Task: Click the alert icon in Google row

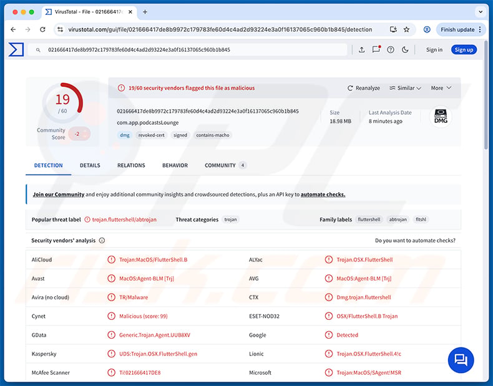Action: coord(328,335)
